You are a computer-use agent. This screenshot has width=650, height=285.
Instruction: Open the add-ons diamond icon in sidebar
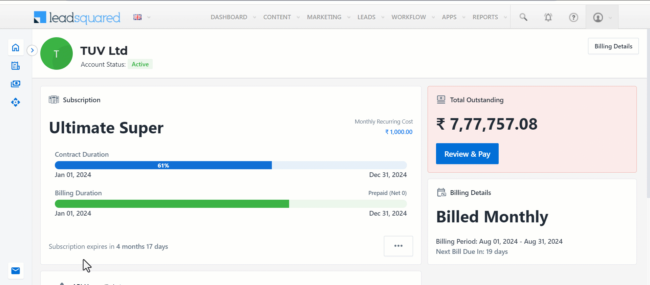16,102
